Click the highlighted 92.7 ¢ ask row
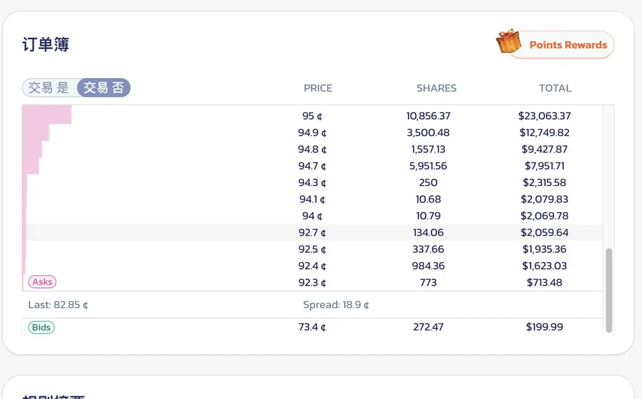The image size is (642, 399). pos(312,233)
